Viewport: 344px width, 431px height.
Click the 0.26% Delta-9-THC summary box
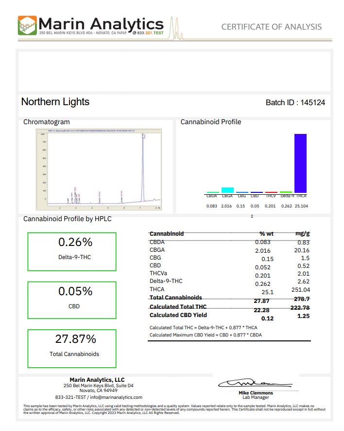click(72, 252)
